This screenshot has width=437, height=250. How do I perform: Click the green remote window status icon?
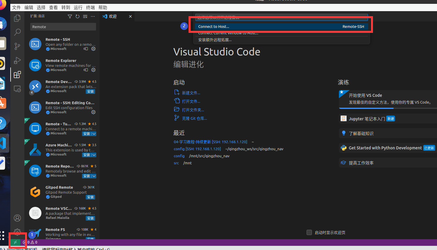point(15,242)
